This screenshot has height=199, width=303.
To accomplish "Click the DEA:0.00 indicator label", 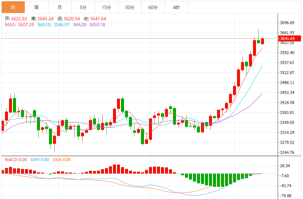I will tap(62, 160).
